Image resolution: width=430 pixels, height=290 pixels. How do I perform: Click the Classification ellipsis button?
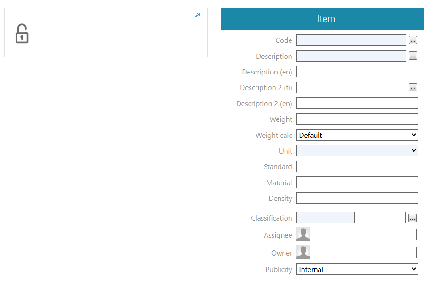click(x=413, y=218)
